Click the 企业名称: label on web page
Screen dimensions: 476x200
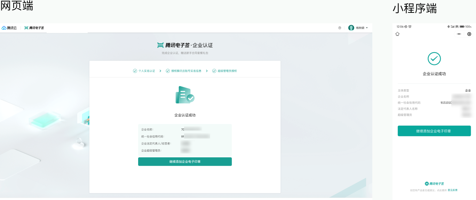click(147, 130)
